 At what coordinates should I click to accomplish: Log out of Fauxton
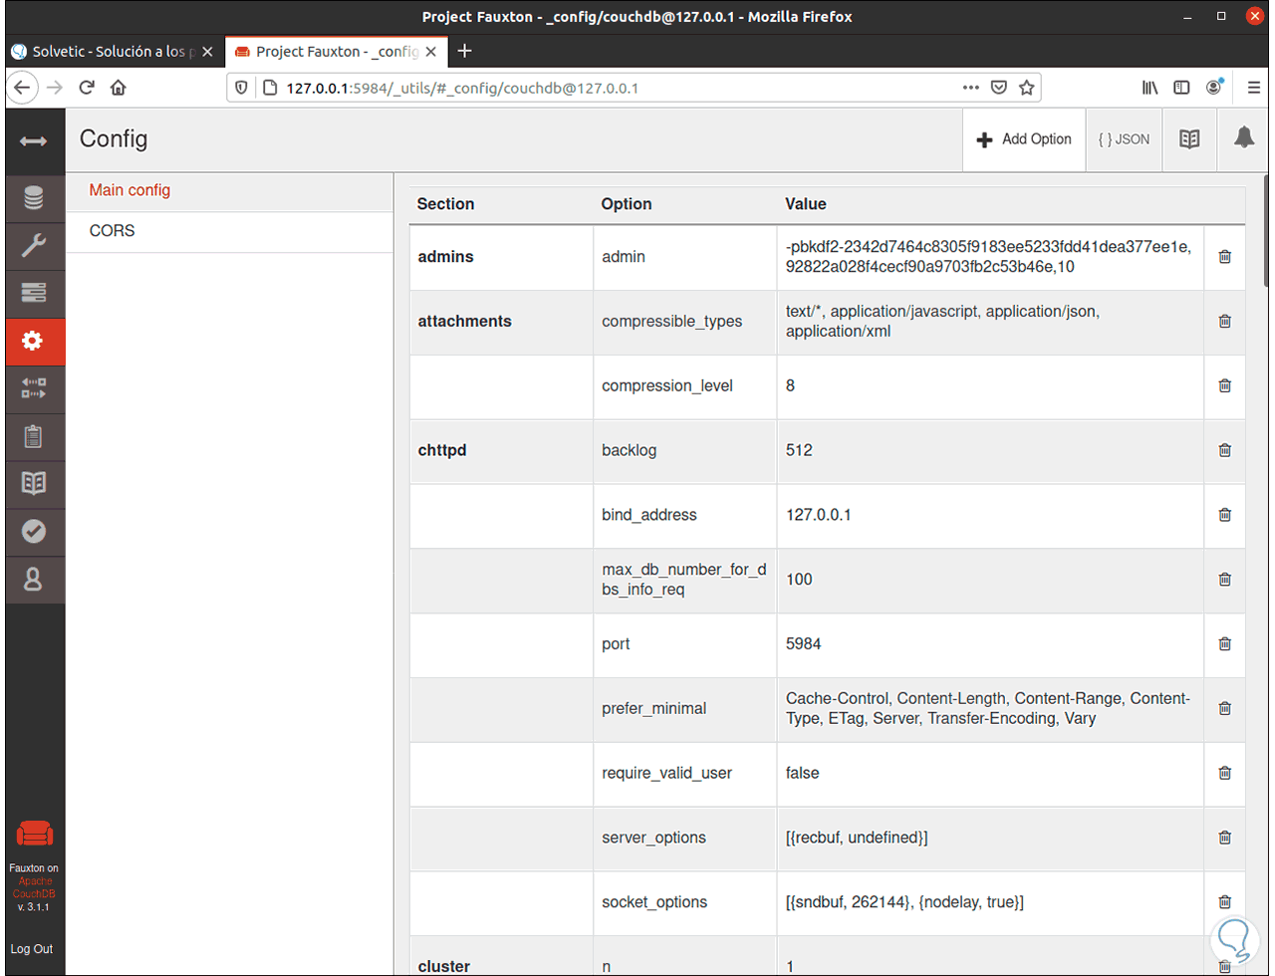tap(32, 949)
